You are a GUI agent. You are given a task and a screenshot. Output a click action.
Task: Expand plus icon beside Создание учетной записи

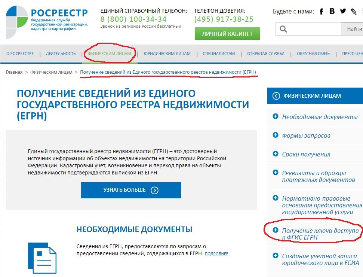pyautogui.click(x=276, y=255)
